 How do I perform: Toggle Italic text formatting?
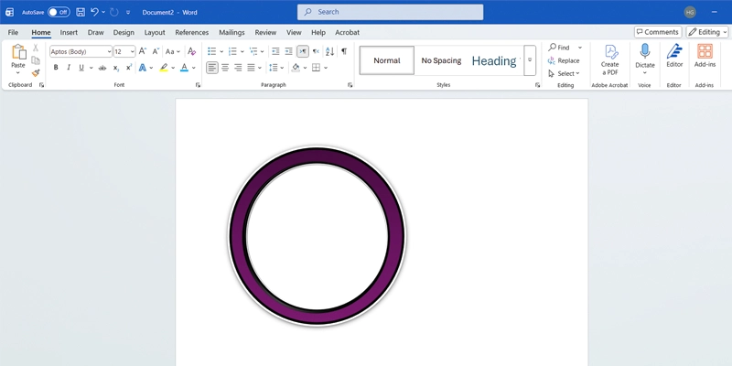pos(68,68)
